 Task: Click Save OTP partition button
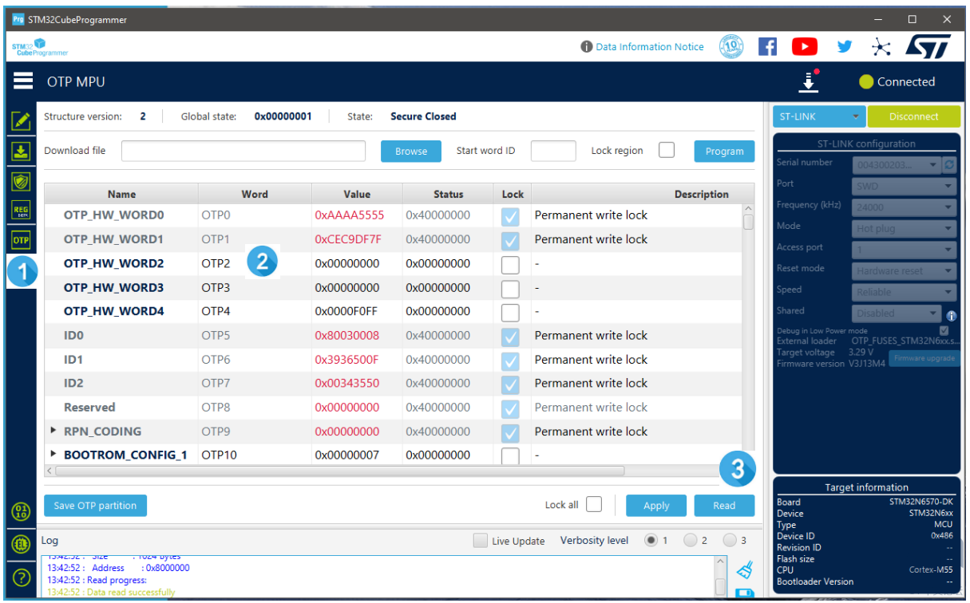pos(95,505)
